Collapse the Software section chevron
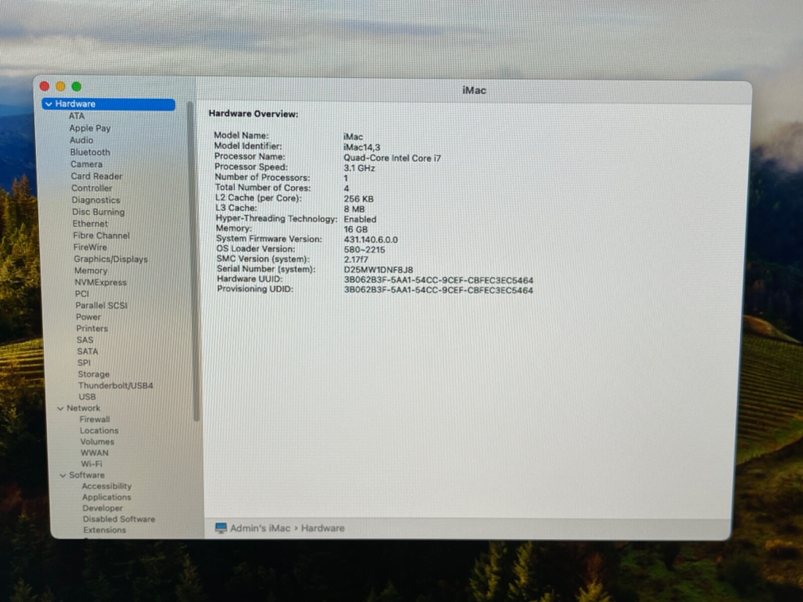Image resolution: width=803 pixels, height=602 pixels. 63,475
